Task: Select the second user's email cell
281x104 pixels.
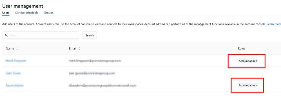Action: (x=92, y=73)
